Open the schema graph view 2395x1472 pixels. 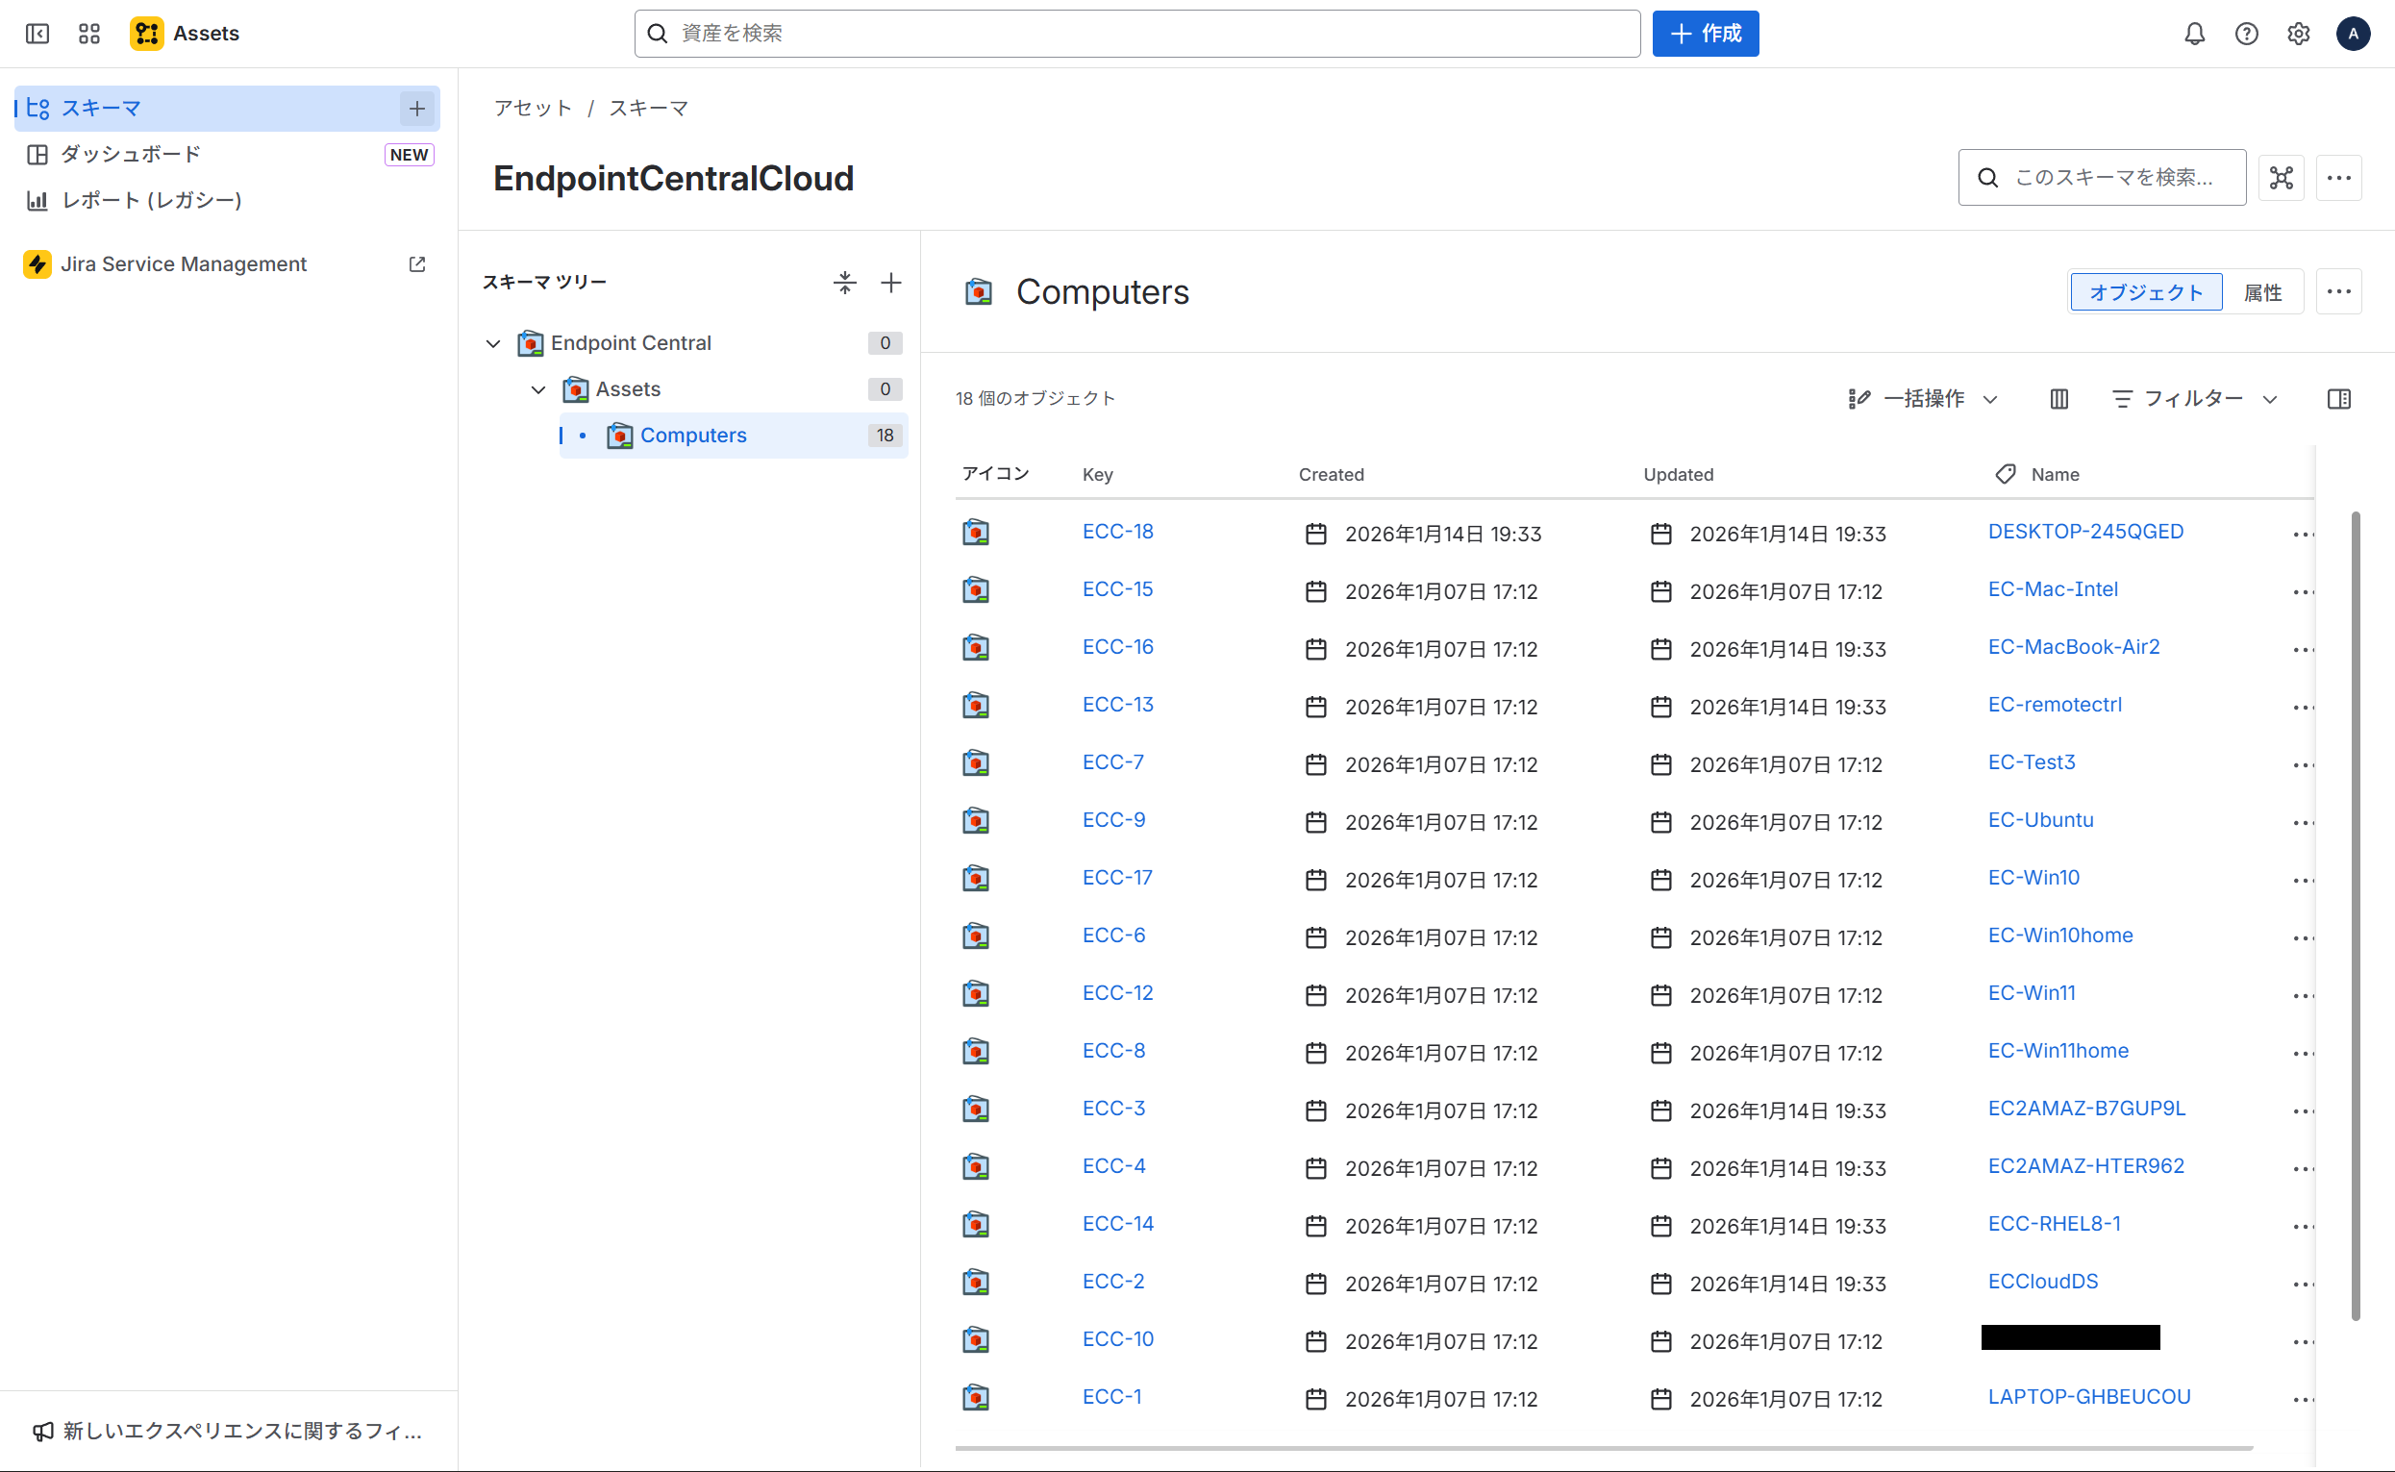[2282, 177]
